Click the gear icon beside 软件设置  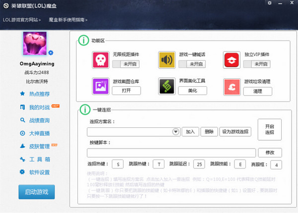coord(22,172)
